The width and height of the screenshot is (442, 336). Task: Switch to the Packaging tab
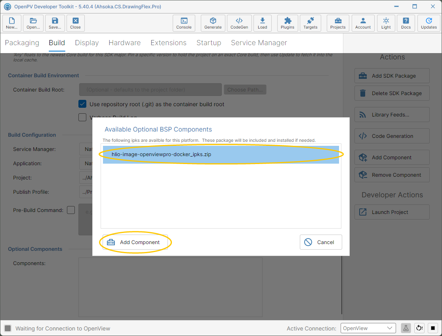point(22,43)
